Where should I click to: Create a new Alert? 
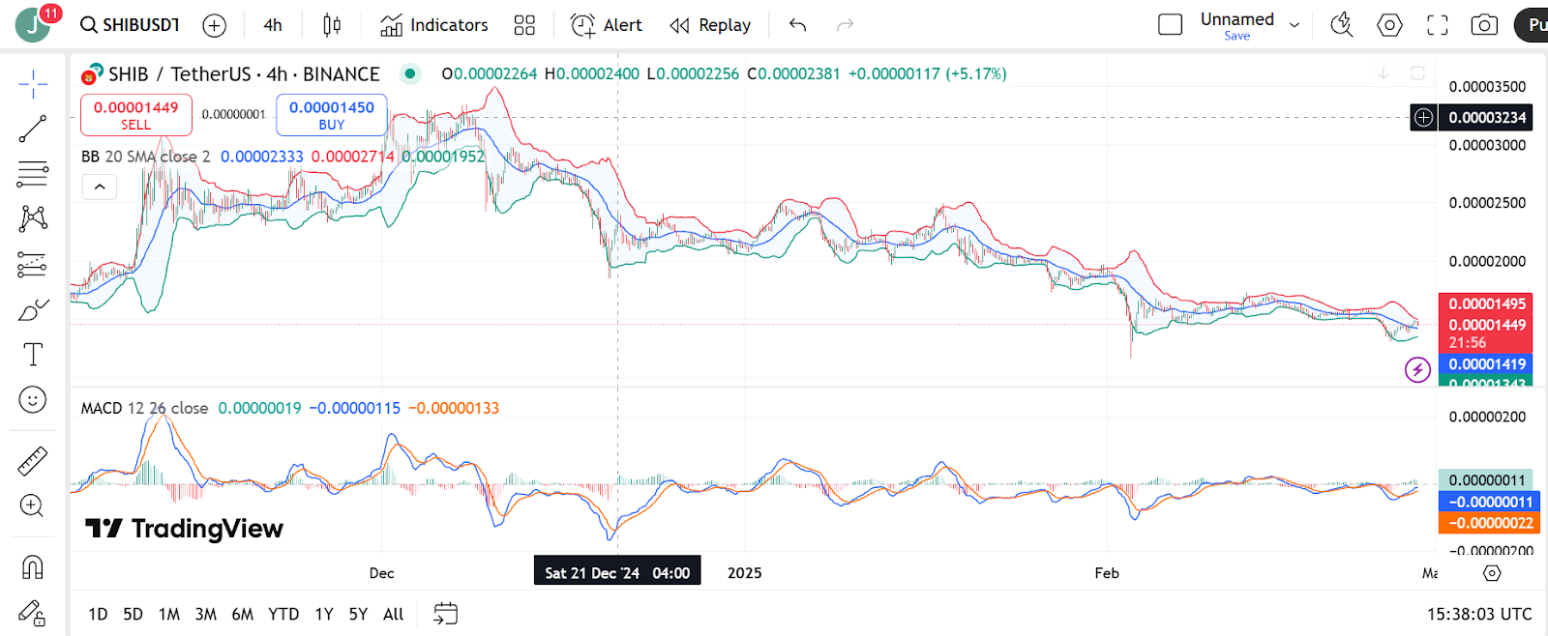pyautogui.click(x=607, y=25)
